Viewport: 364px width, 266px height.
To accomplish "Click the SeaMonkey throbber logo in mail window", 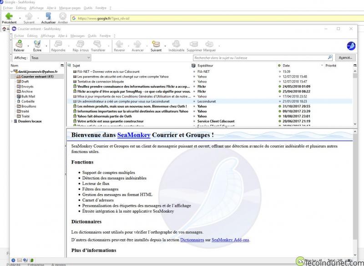I will [x=351, y=46].
